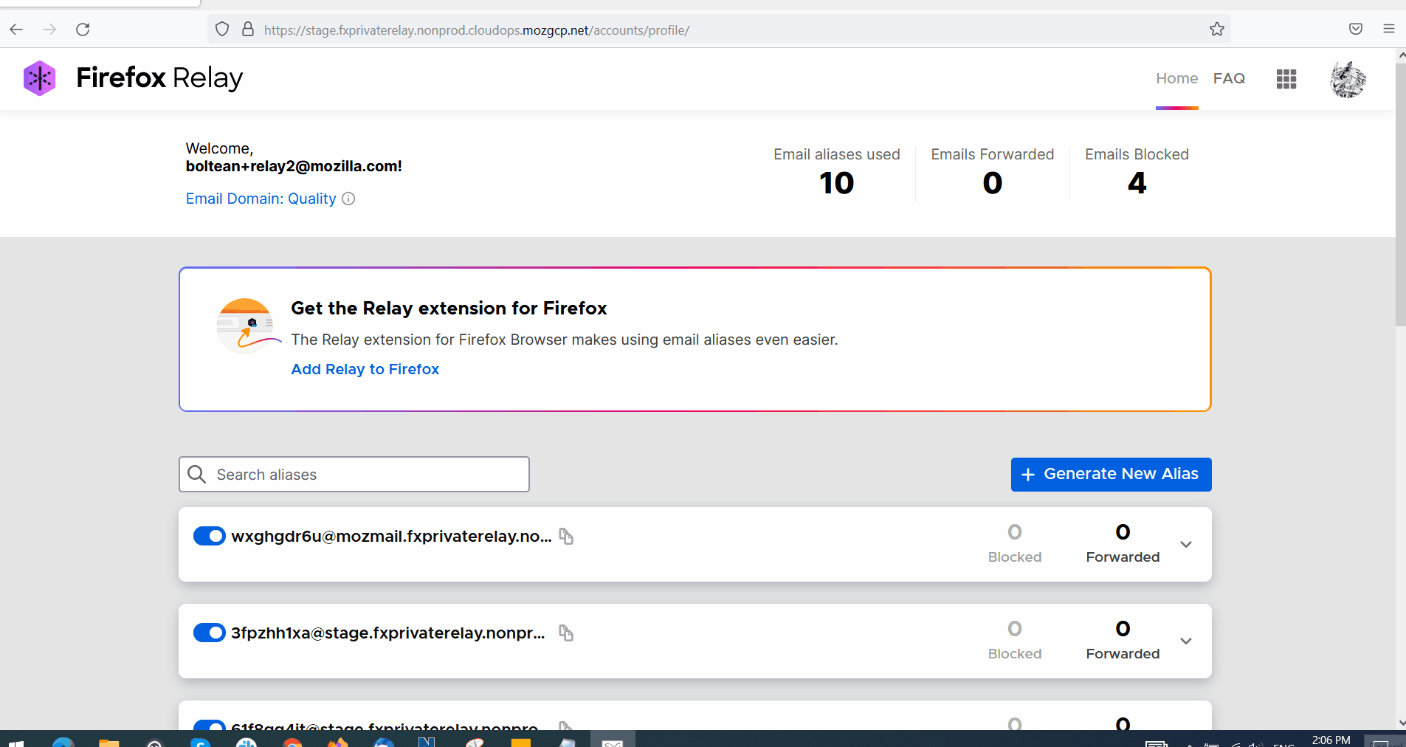Viewport: 1406px width, 747px height.
Task: Copy the 3fpzhh1xa alias address
Action: pos(566,633)
